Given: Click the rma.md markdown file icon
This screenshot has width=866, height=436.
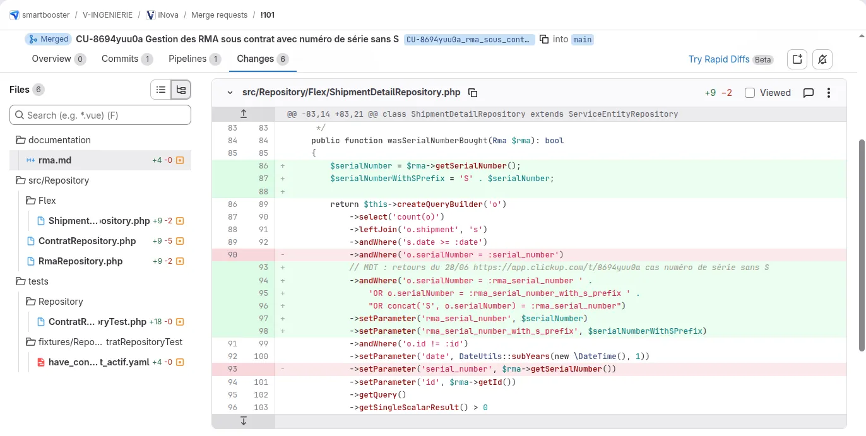Looking at the screenshot, I should [x=31, y=160].
